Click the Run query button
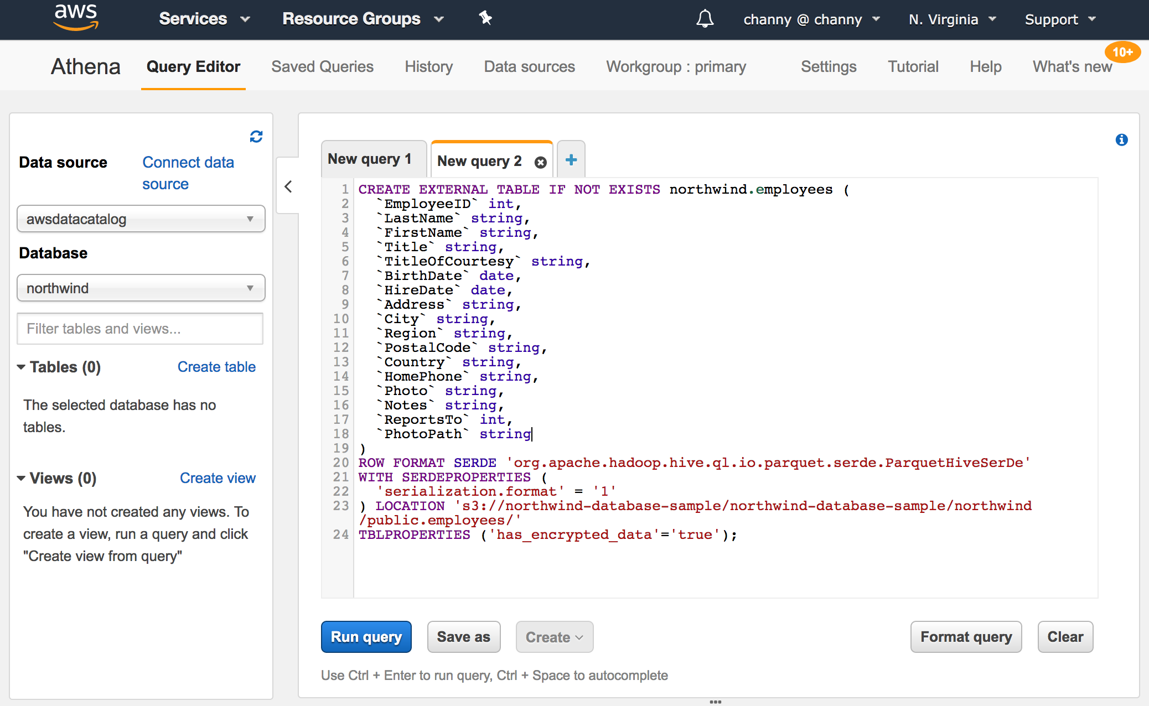The image size is (1149, 706). click(x=366, y=637)
